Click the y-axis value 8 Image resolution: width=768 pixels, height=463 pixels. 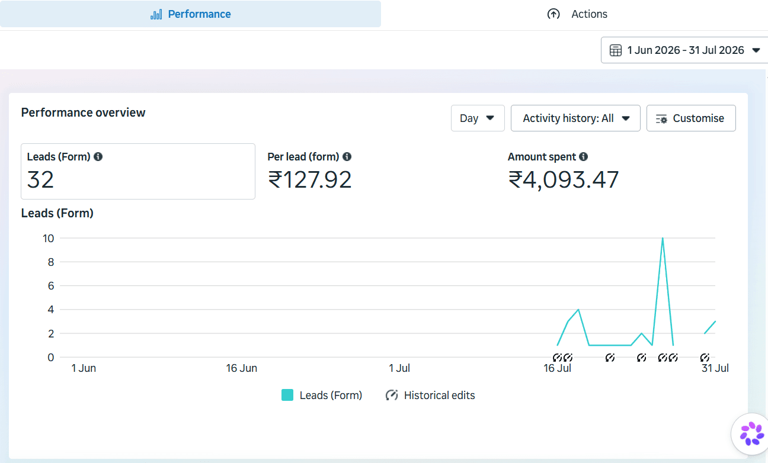[51, 262]
